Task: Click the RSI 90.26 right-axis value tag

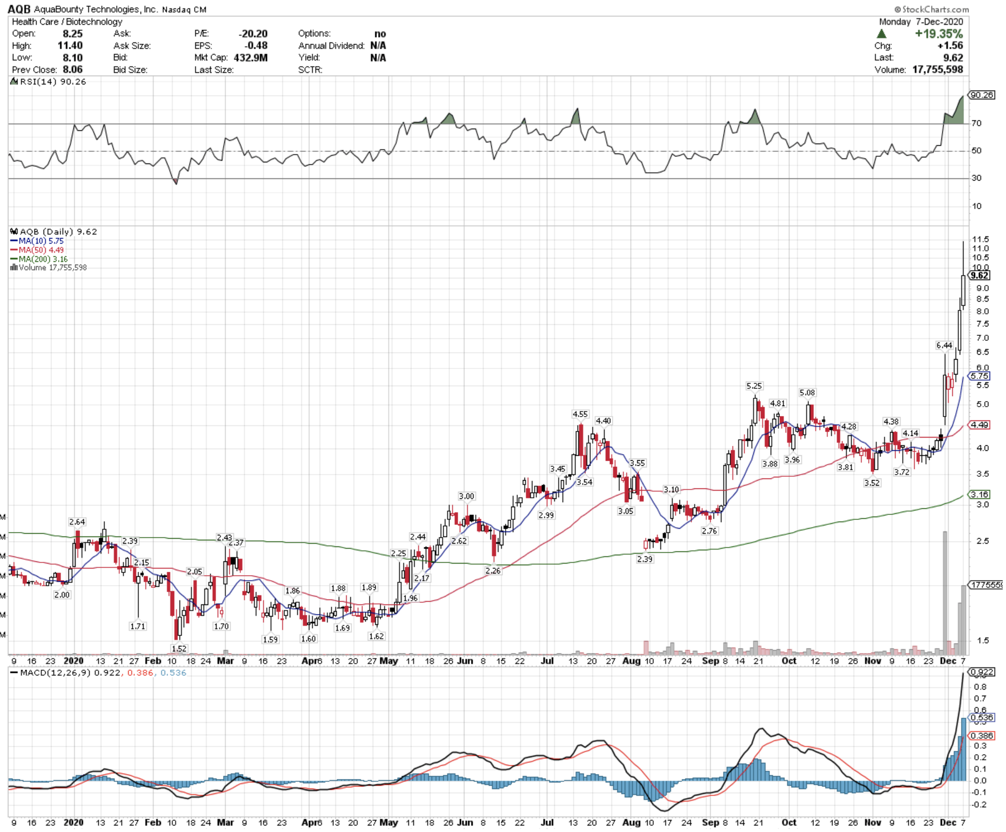Action: (981, 95)
